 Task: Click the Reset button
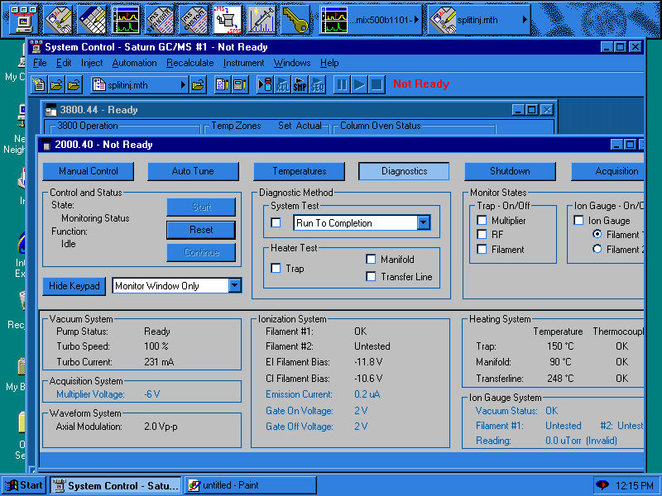point(201,230)
